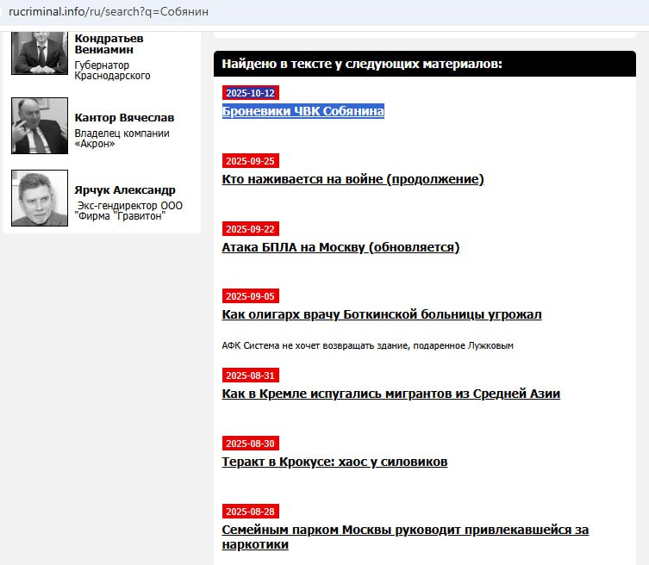Open 'Как в Кремле испугались мигрантов' article
Screen dimensions: 649x565
[x=390, y=394]
